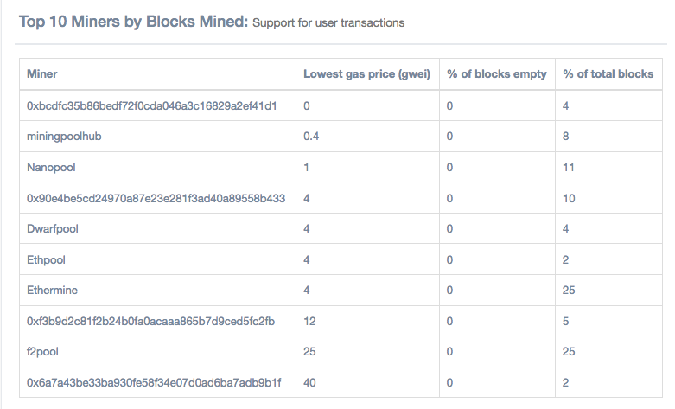
Task: Click the Miner column header
Action: pos(42,74)
